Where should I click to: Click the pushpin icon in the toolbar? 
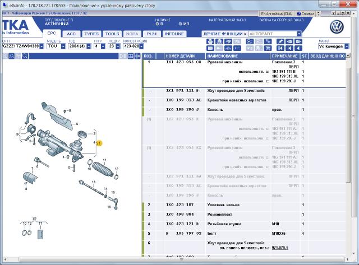280,41
